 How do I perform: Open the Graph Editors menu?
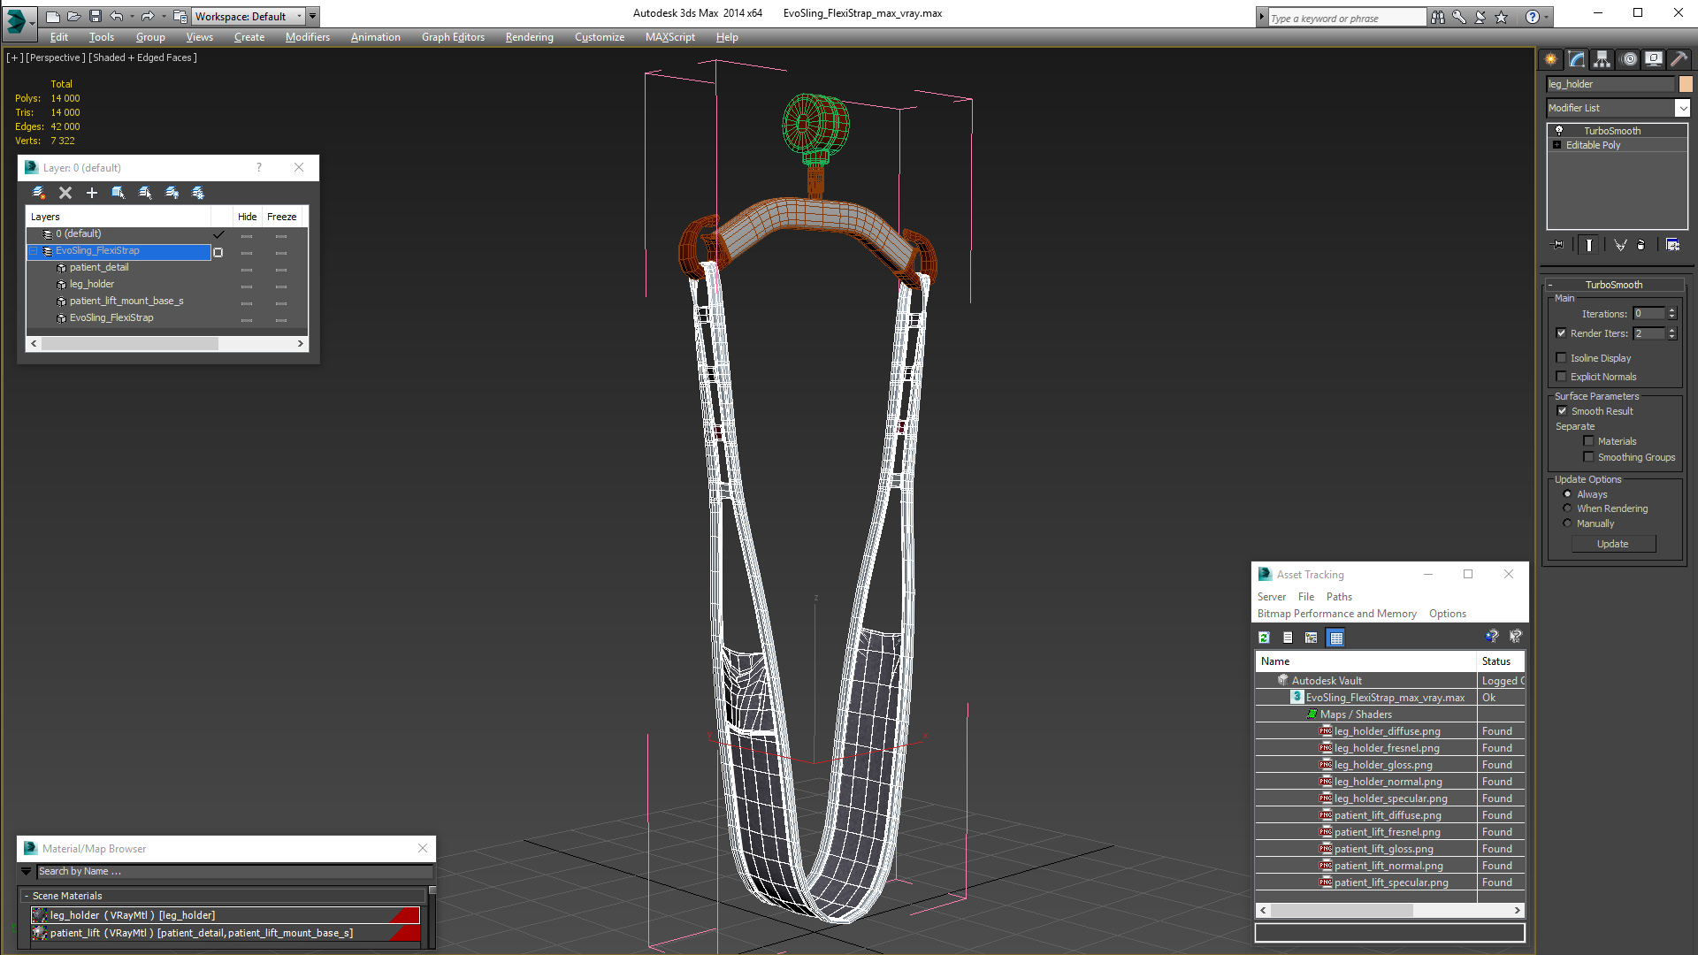[453, 37]
